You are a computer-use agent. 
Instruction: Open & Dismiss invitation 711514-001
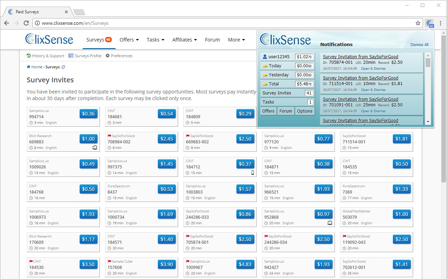(373, 90)
